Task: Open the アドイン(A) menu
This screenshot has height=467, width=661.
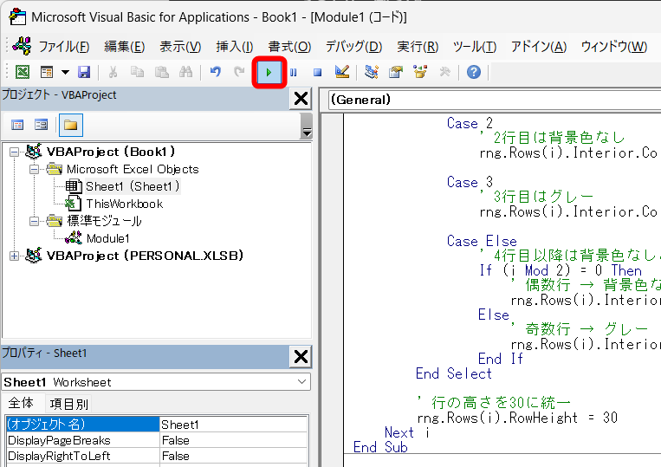Action: pyautogui.click(x=539, y=47)
